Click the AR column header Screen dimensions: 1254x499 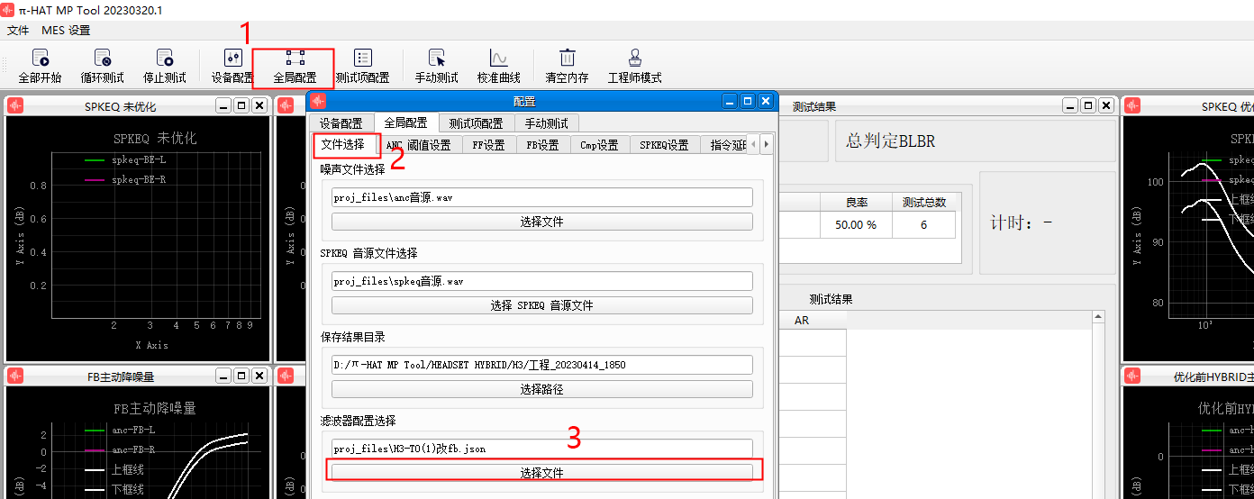pos(802,321)
